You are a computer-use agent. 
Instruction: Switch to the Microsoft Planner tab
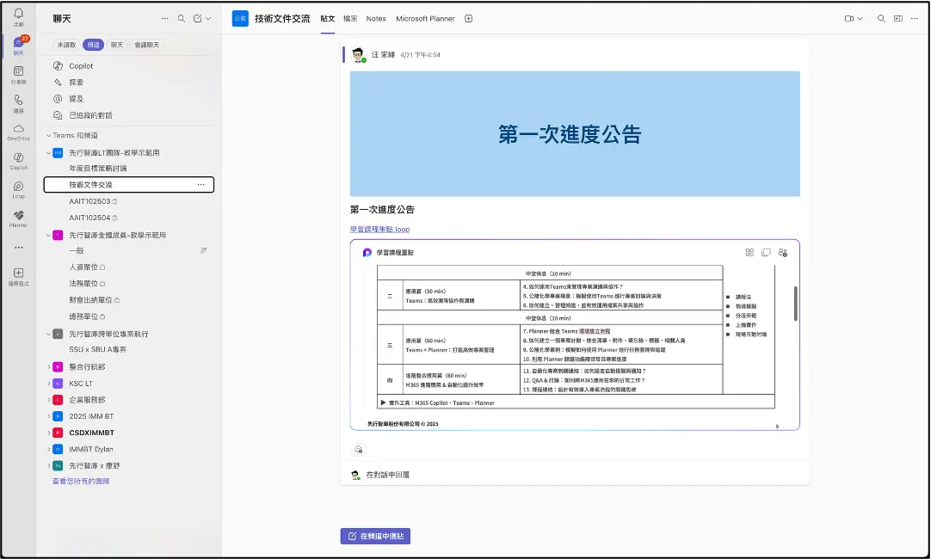[425, 19]
